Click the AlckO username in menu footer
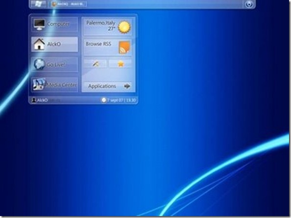The width and height of the screenshot is (291, 218). coord(42,100)
